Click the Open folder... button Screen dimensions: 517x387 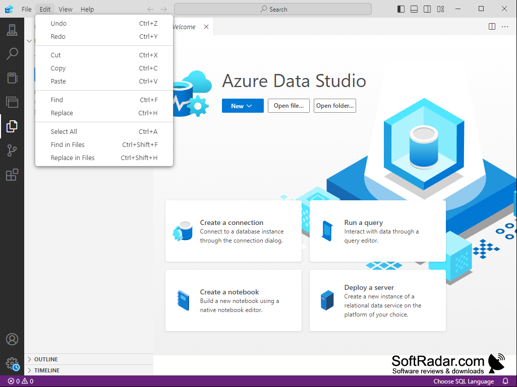tap(335, 106)
